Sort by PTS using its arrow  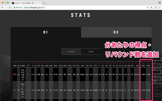click(39, 63)
